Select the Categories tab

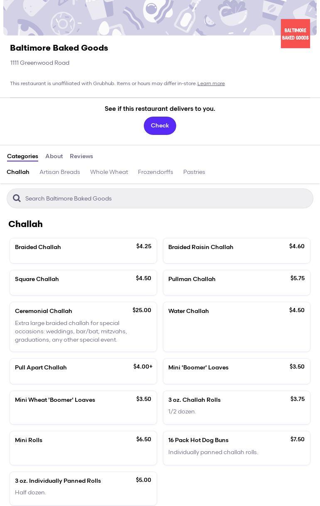coord(22,156)
